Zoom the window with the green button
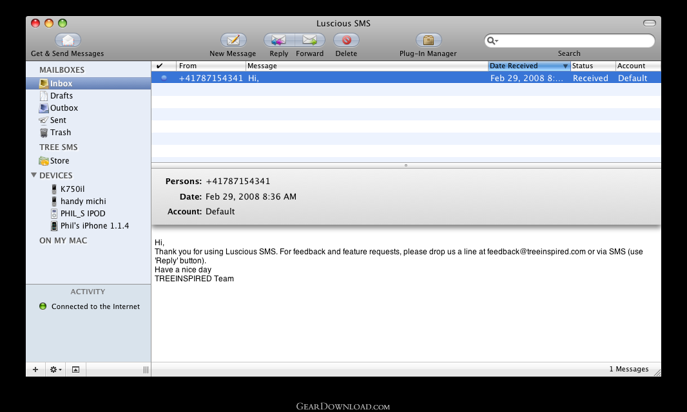687x412 pixels. coord(63,23)
